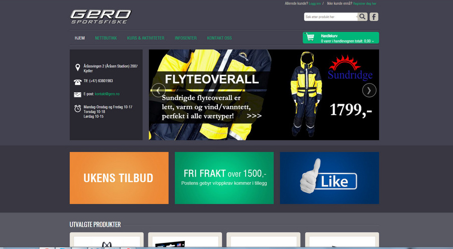Open the NETTBUTIKK menu item

(x=106, y=38)
